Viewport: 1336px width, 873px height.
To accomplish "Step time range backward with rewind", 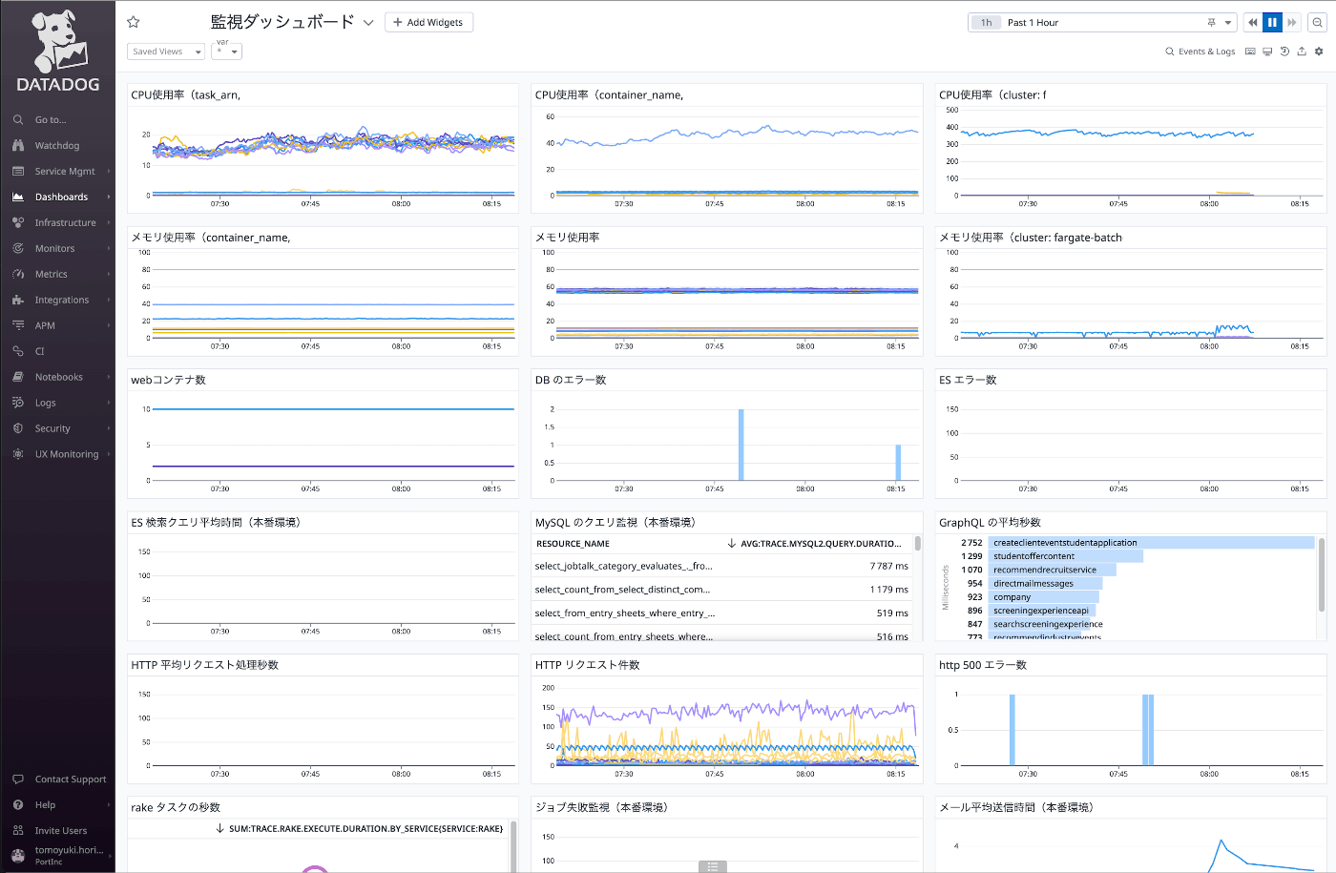I will (x=1253, y=23).
